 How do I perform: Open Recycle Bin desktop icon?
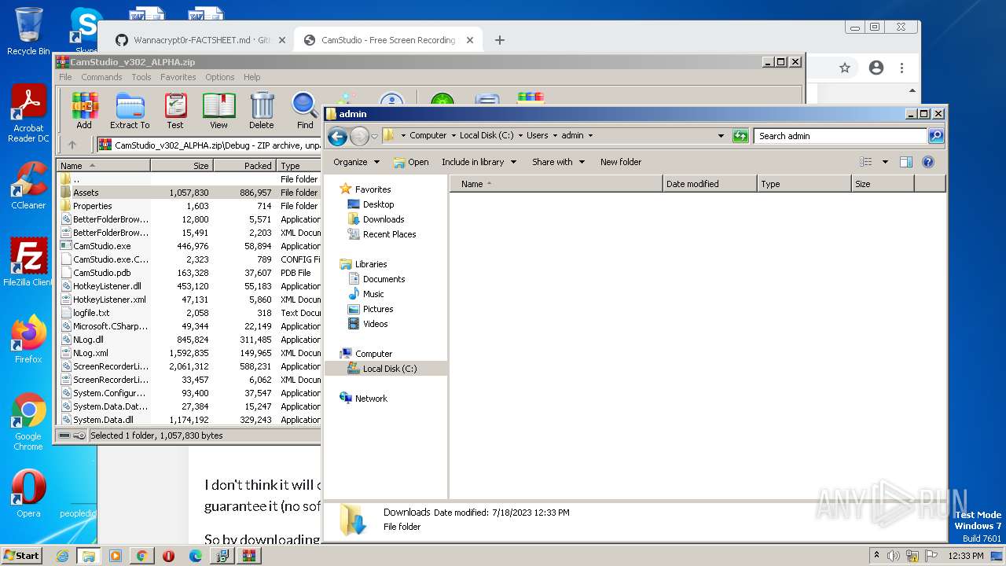pos(28,31)
